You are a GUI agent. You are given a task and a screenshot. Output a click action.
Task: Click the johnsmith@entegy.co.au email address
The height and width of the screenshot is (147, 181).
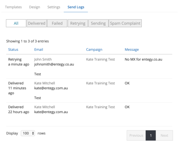tap(54, 64)
